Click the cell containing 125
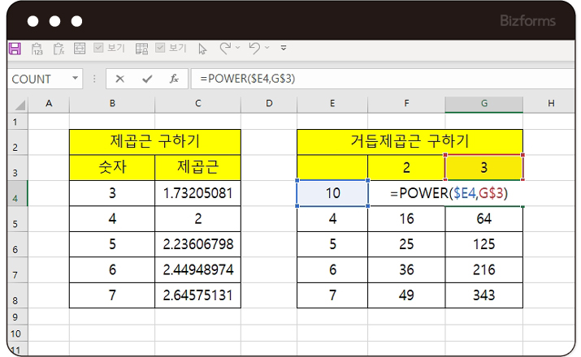Viewport: 581px width, 357px height. [x=484, y=244]
